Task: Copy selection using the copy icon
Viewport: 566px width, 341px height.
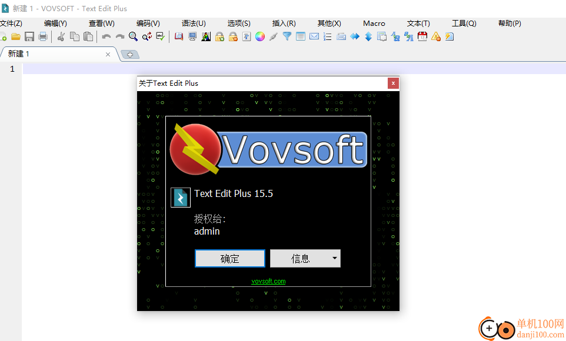Action: coord(75,37)
